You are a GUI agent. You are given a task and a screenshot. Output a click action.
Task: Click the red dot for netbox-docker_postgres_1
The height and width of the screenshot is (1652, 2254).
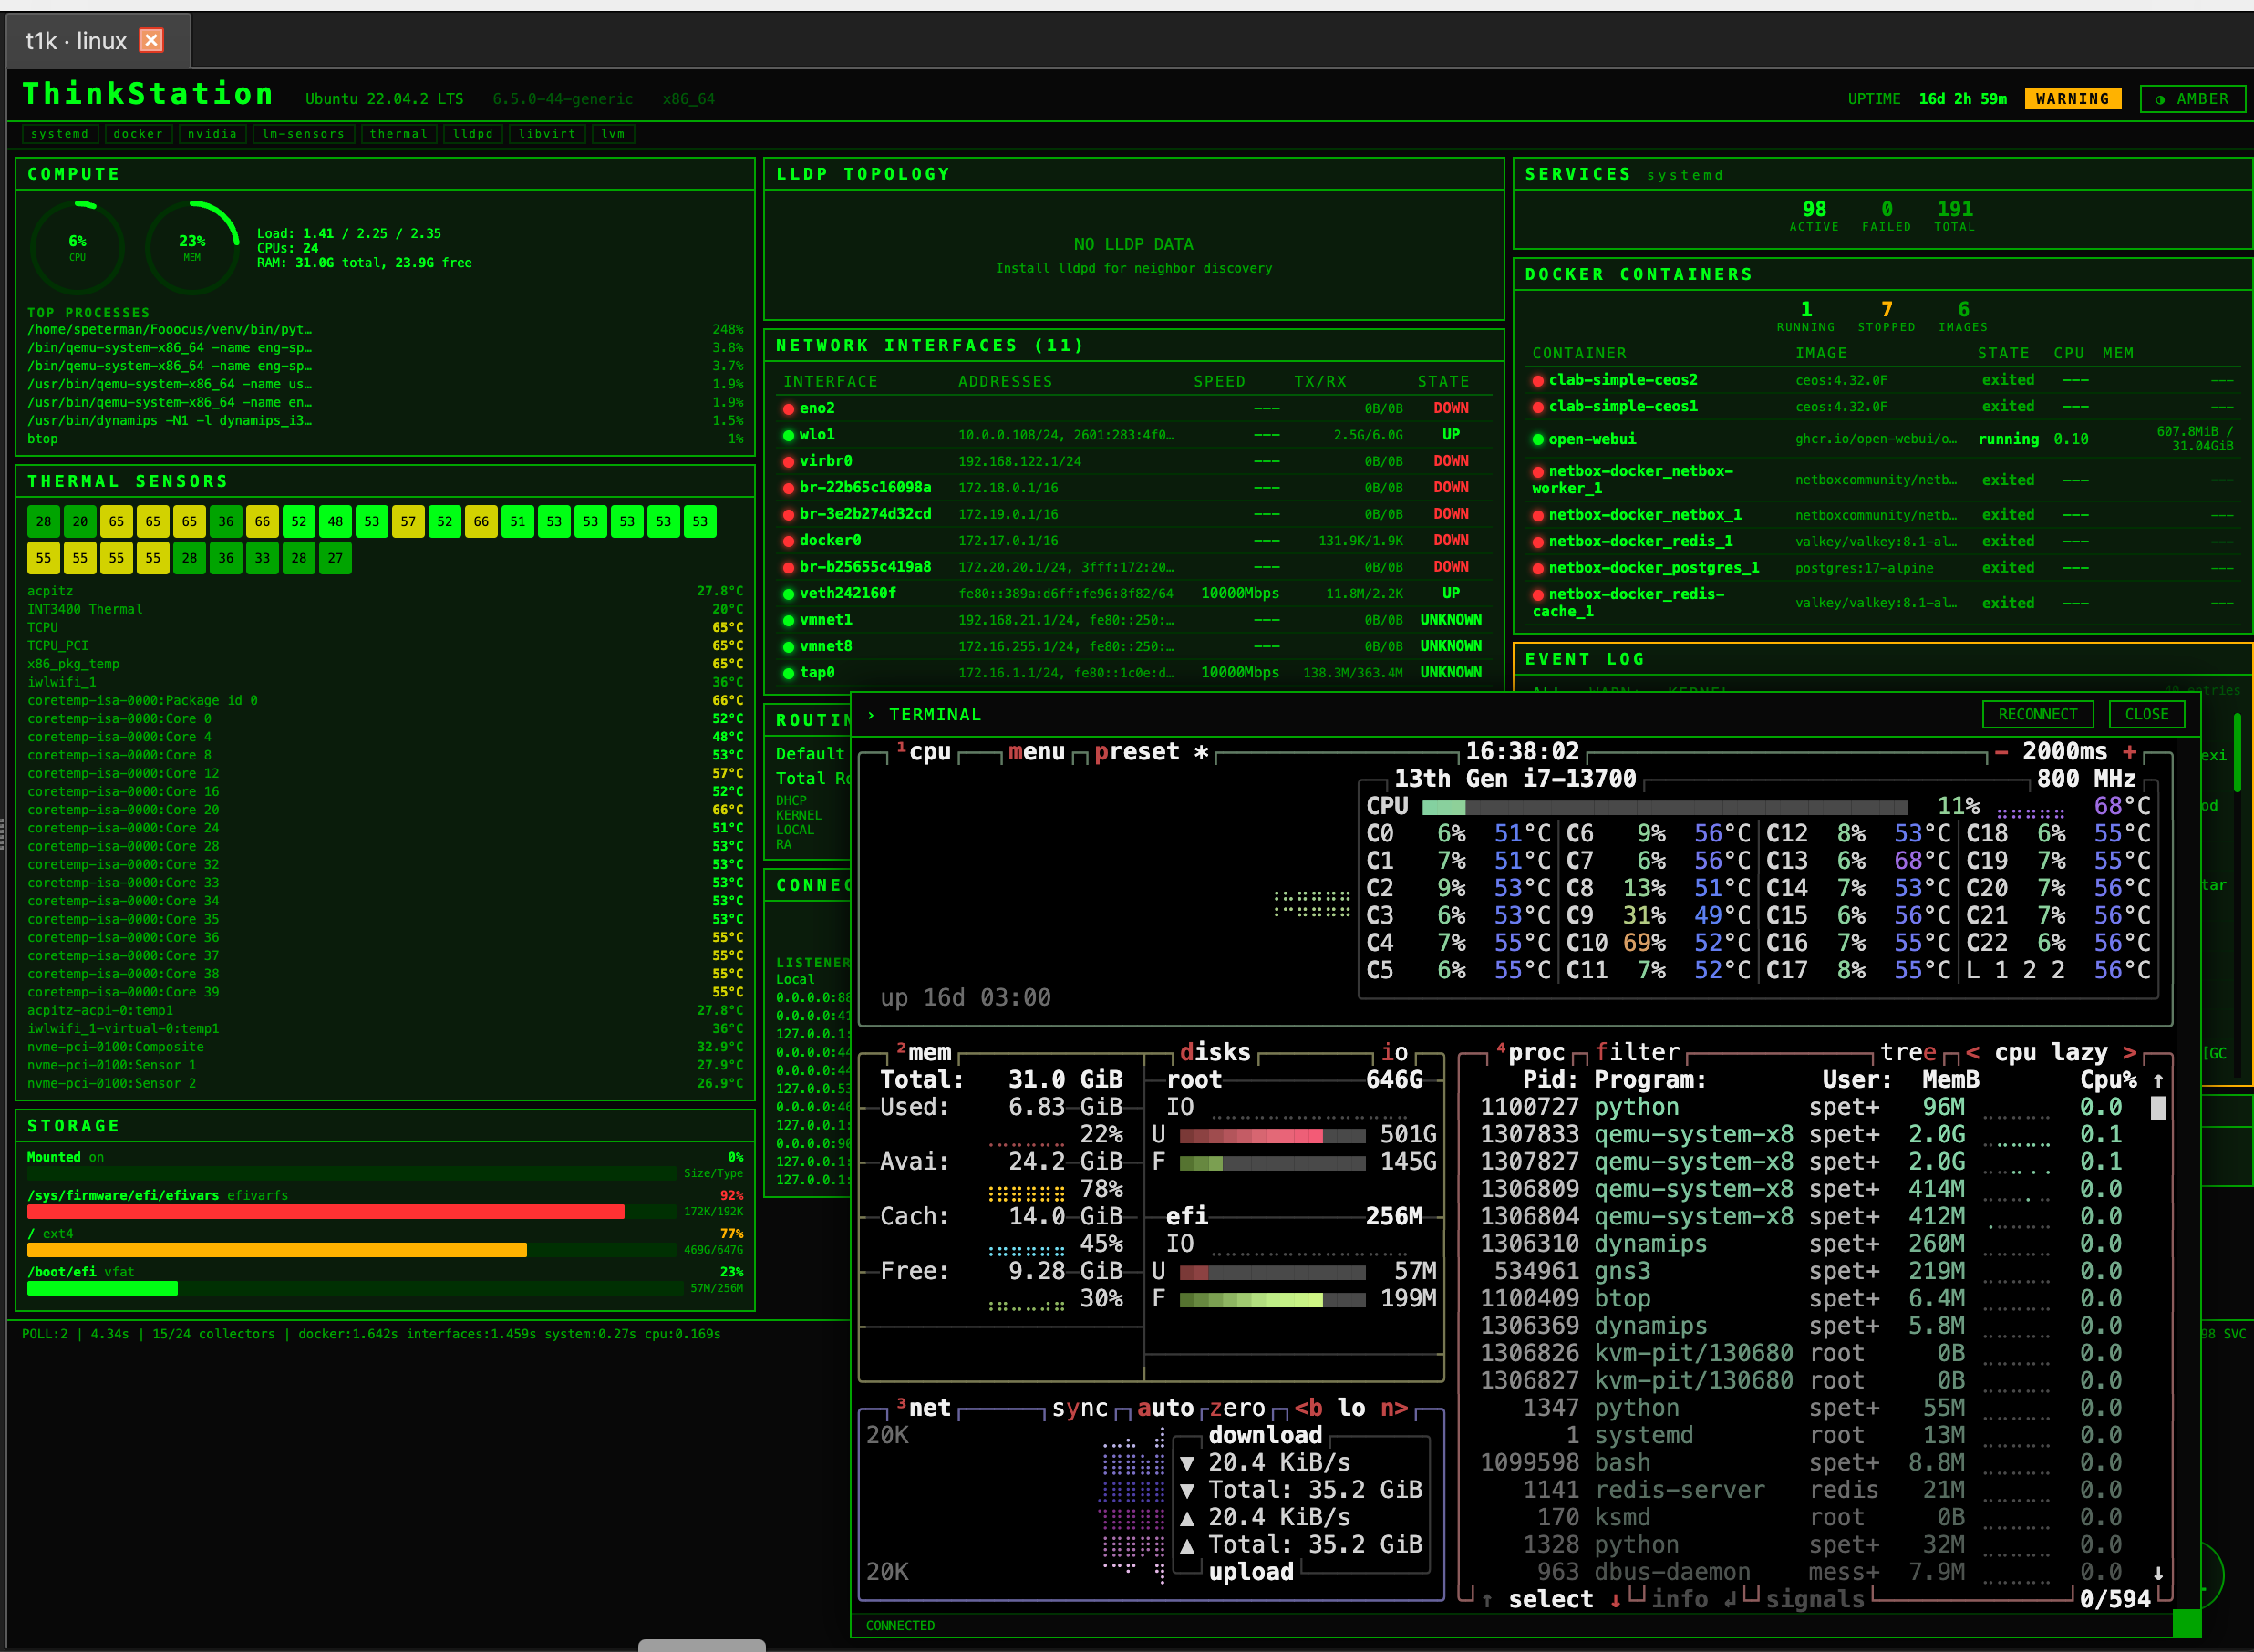[x=1538, y=568]
